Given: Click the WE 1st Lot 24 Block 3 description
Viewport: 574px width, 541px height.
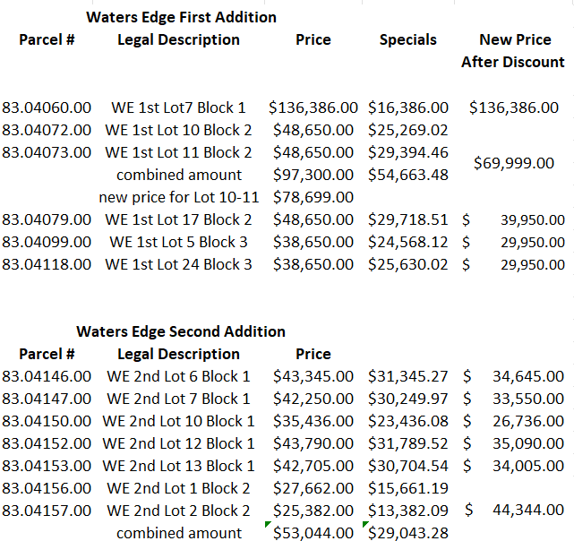Looking at the screenshot, I should pos(178,264).
